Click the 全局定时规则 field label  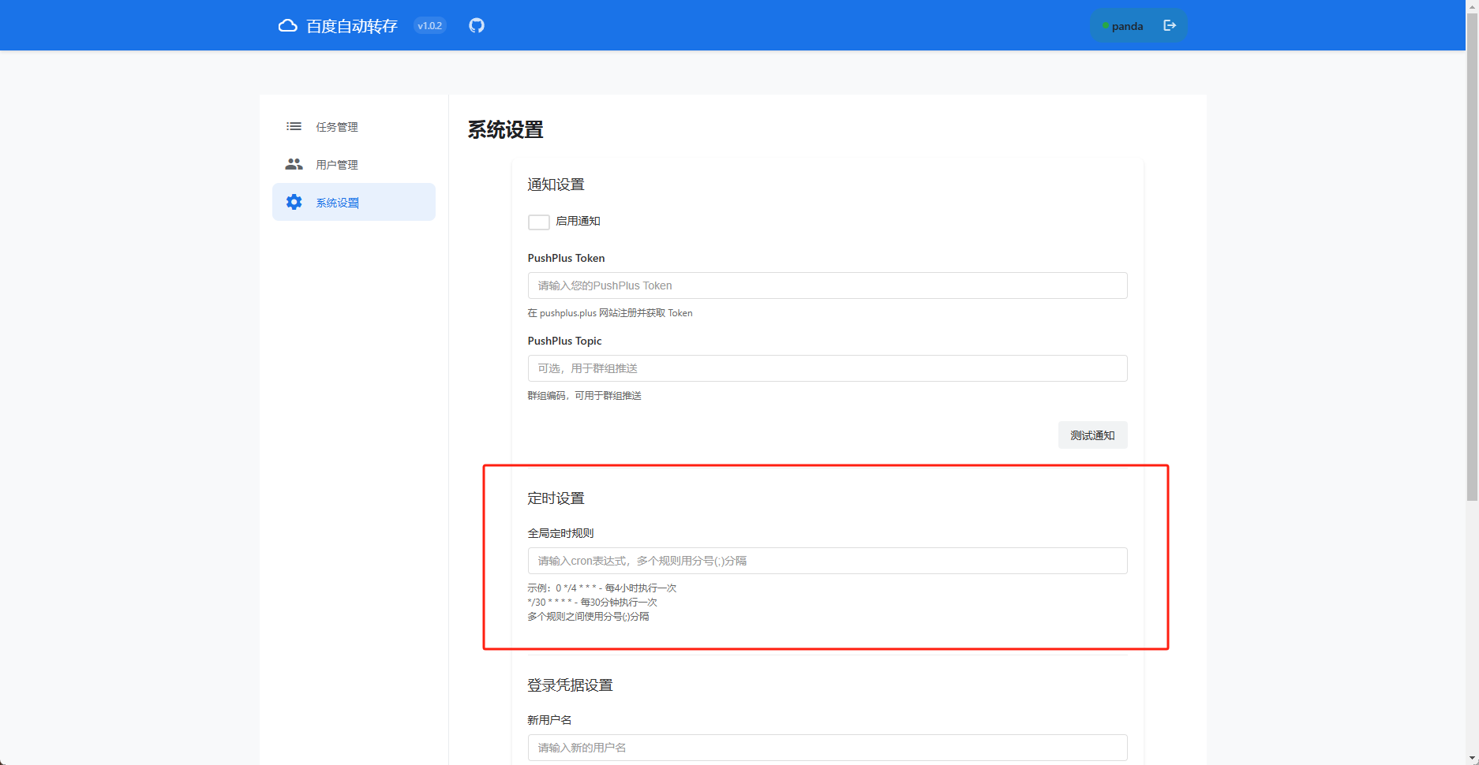pos(560,533)
